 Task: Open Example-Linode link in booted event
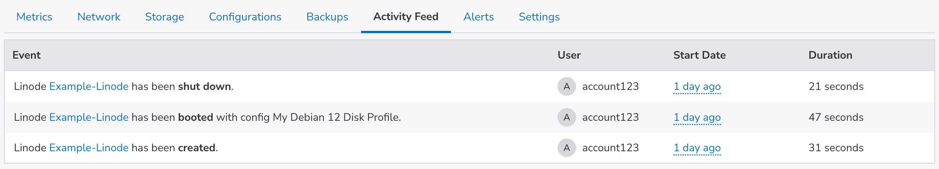89,117
